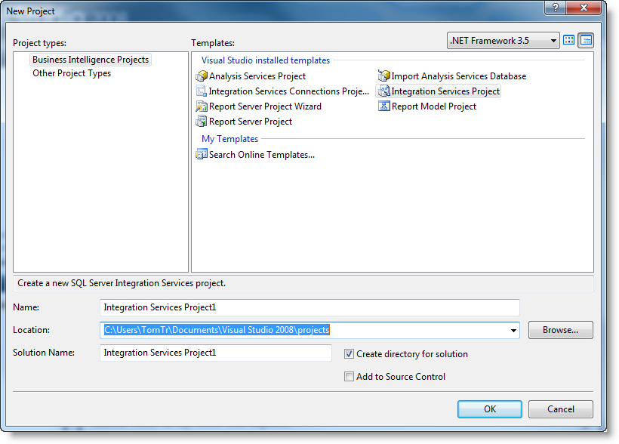Select Import Analysis Services Database label

pos(459,76)
